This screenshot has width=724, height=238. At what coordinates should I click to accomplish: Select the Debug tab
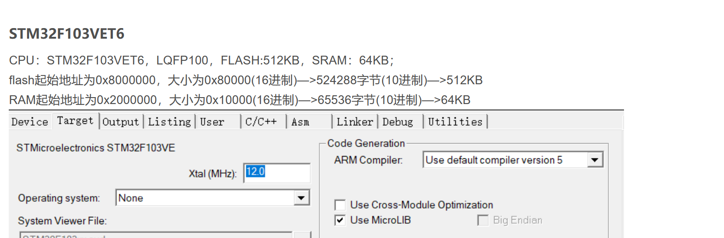(398, 122)
